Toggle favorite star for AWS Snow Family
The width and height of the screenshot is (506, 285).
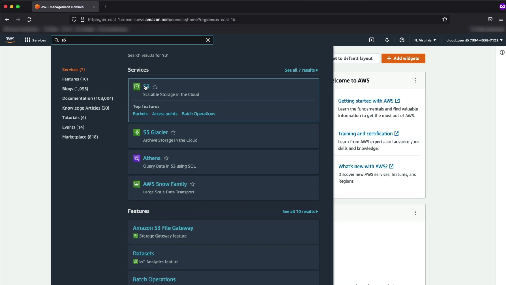192,184
